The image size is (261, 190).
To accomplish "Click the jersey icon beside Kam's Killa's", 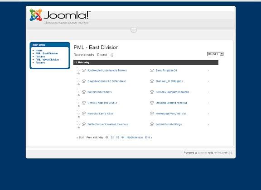I will (x=84, y=114).
